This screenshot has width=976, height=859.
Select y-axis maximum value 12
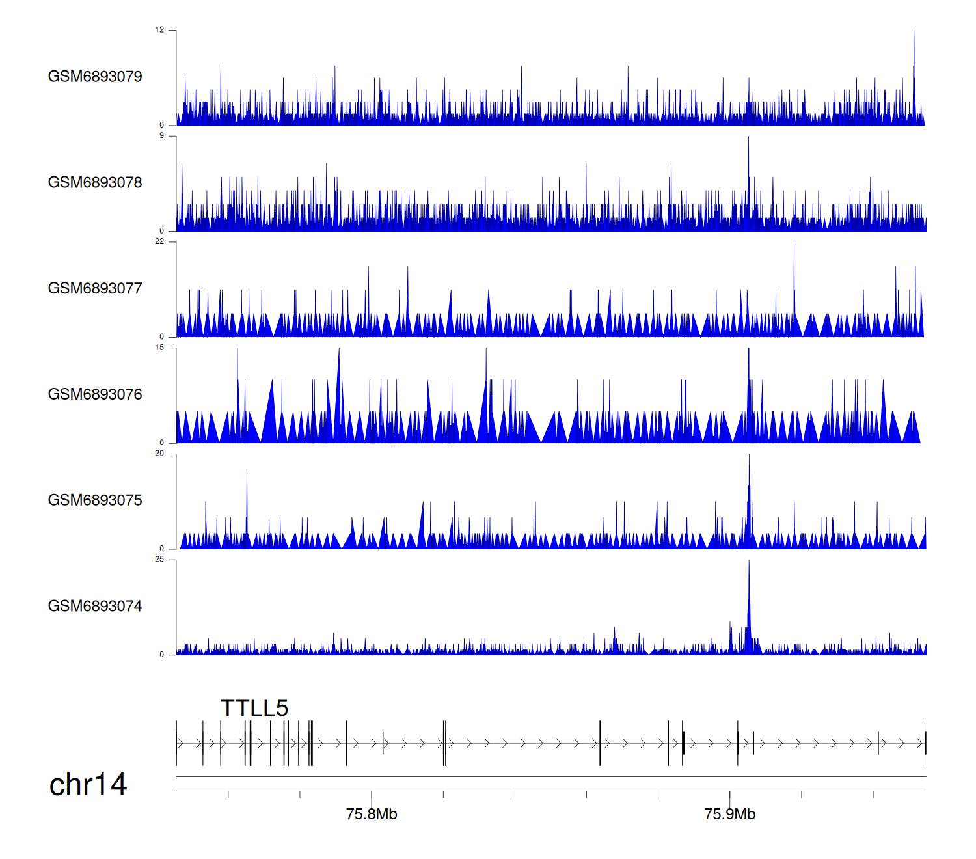coord(159,30)
